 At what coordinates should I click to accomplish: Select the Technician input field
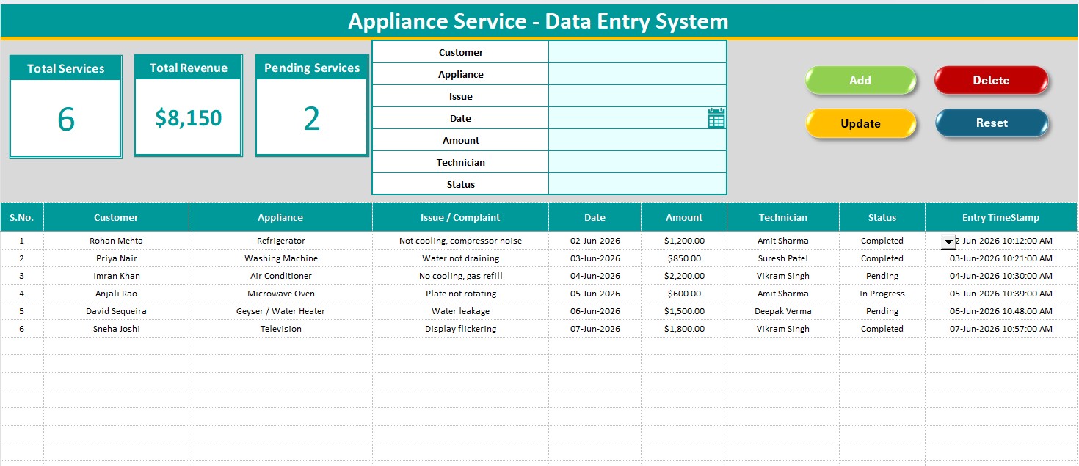[637, 162]
